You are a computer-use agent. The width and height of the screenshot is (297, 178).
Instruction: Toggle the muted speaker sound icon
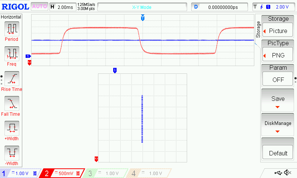pyautogui.click(x=287, y=172)
